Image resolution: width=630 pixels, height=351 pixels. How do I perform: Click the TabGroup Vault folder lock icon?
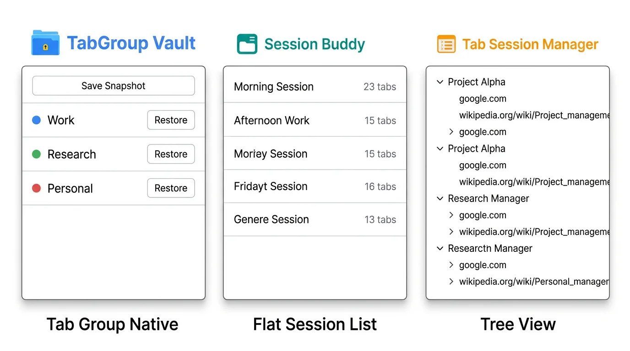(x=45, y=43)
